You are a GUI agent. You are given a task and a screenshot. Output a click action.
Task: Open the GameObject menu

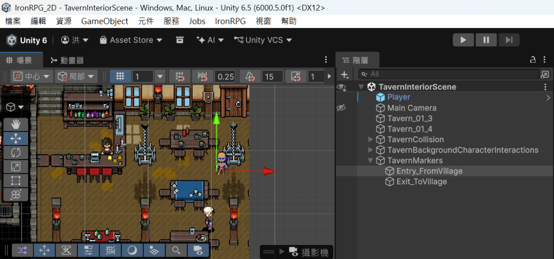(x=104, y=21)
